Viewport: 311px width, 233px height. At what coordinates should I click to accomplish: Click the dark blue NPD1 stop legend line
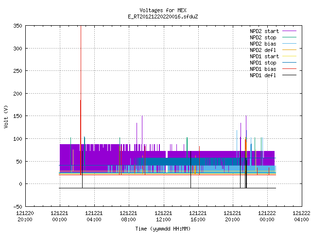click(x=289, y=63)
